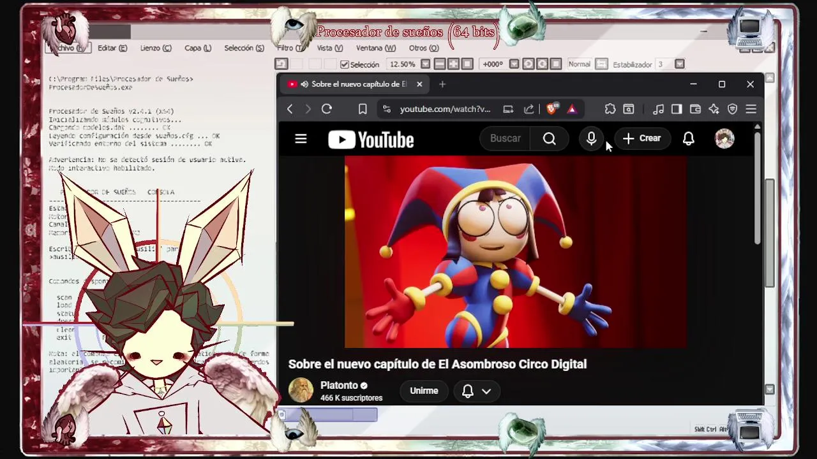Click the 12.50% zoom value field
The image size is (817, 459).
tap(402, 64)
